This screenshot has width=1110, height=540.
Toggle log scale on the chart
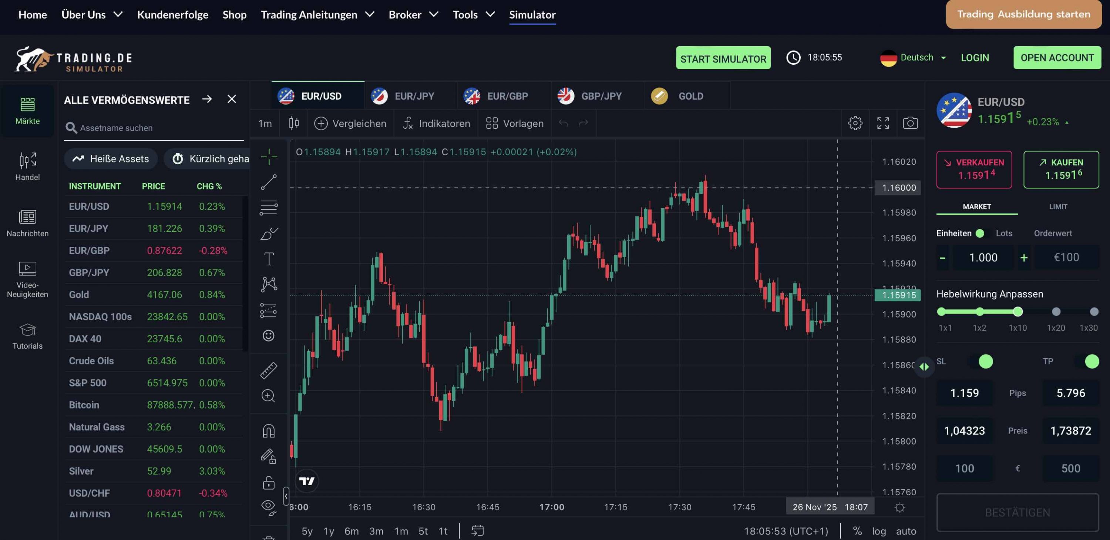pyautogui.click(x=879, y=531)
